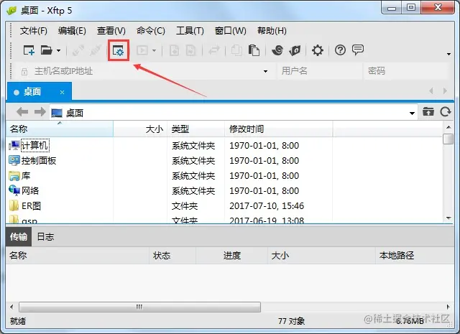Refresh the file list
Image resolution: width=460 pixels, height=334 pixels.
pyautogui.click(x=446, y=112)
